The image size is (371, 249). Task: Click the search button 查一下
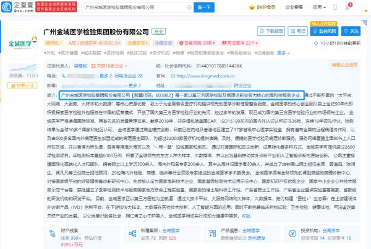(204, 7)
